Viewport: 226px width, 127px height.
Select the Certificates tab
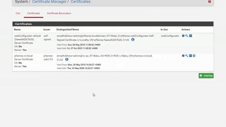[x=34, y=13]
